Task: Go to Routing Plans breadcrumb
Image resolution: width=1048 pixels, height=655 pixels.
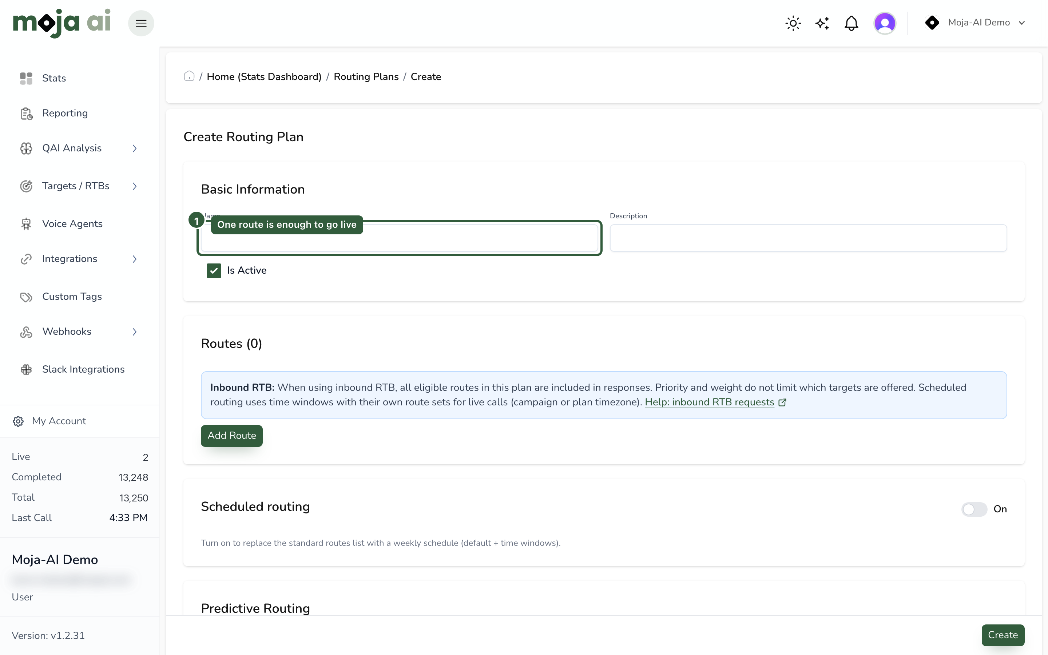Action: click(366, 77)
